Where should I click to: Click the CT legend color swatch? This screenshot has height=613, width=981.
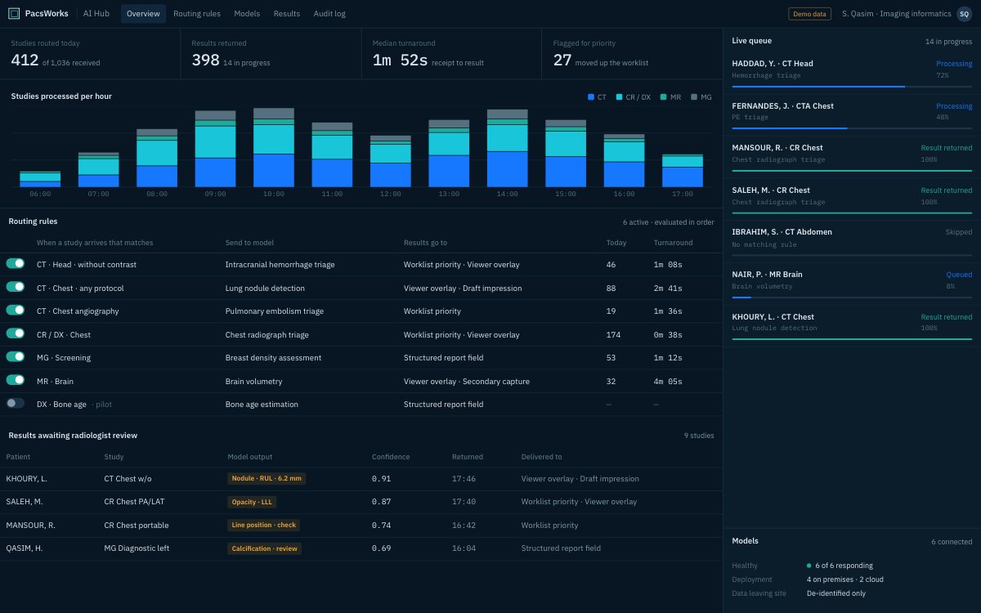[591, 97]
